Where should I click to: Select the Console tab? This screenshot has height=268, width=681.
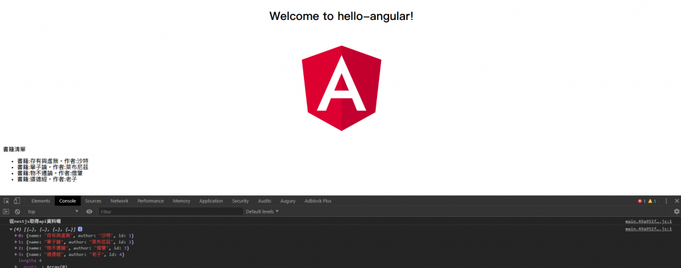[68, 201]
